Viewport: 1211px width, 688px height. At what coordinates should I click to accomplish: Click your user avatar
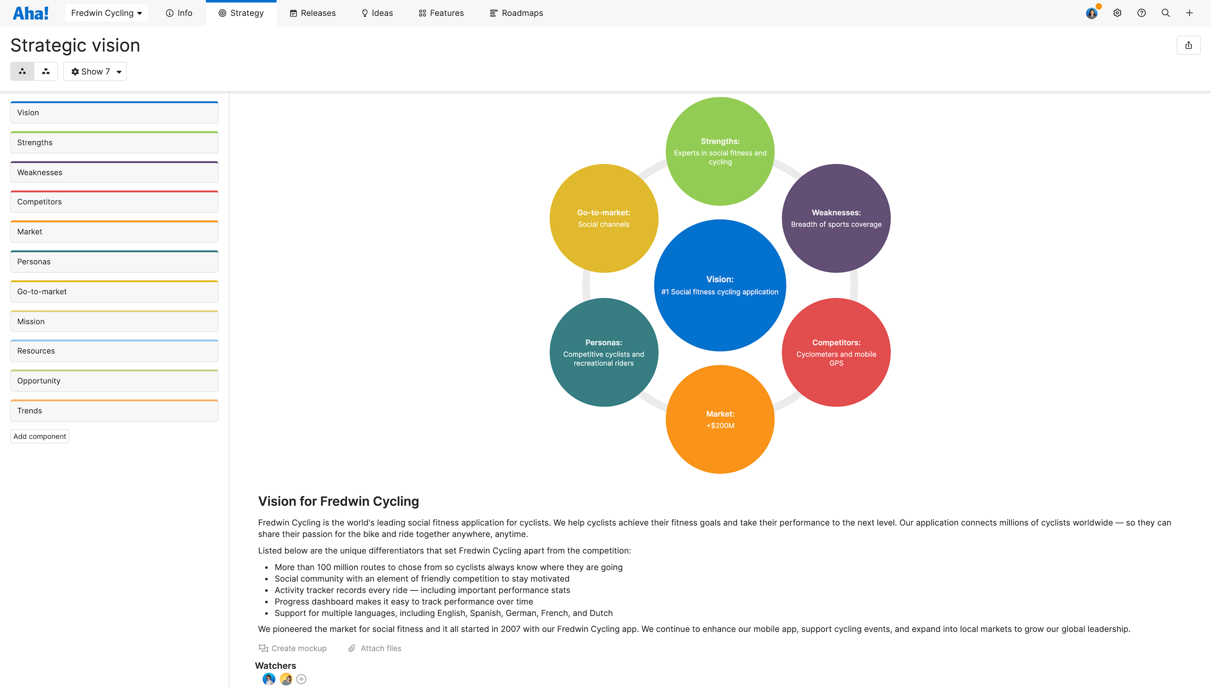[x=1092, y=13]
